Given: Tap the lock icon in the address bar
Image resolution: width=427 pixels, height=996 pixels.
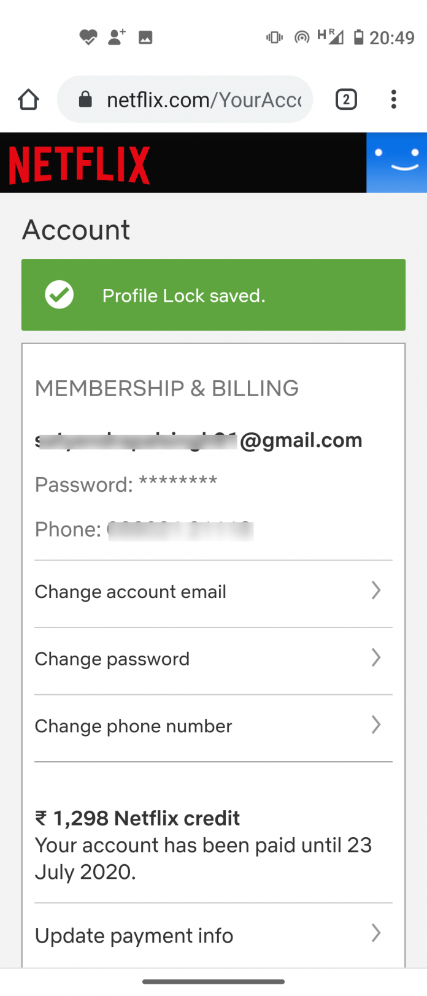Looking at the screenshot, I should click(x=85, y=99).
